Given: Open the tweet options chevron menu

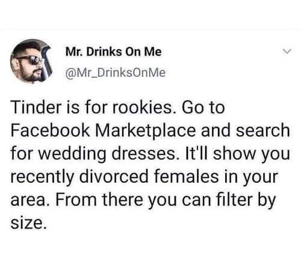Looking at the screenshot, I should (287, 52).
